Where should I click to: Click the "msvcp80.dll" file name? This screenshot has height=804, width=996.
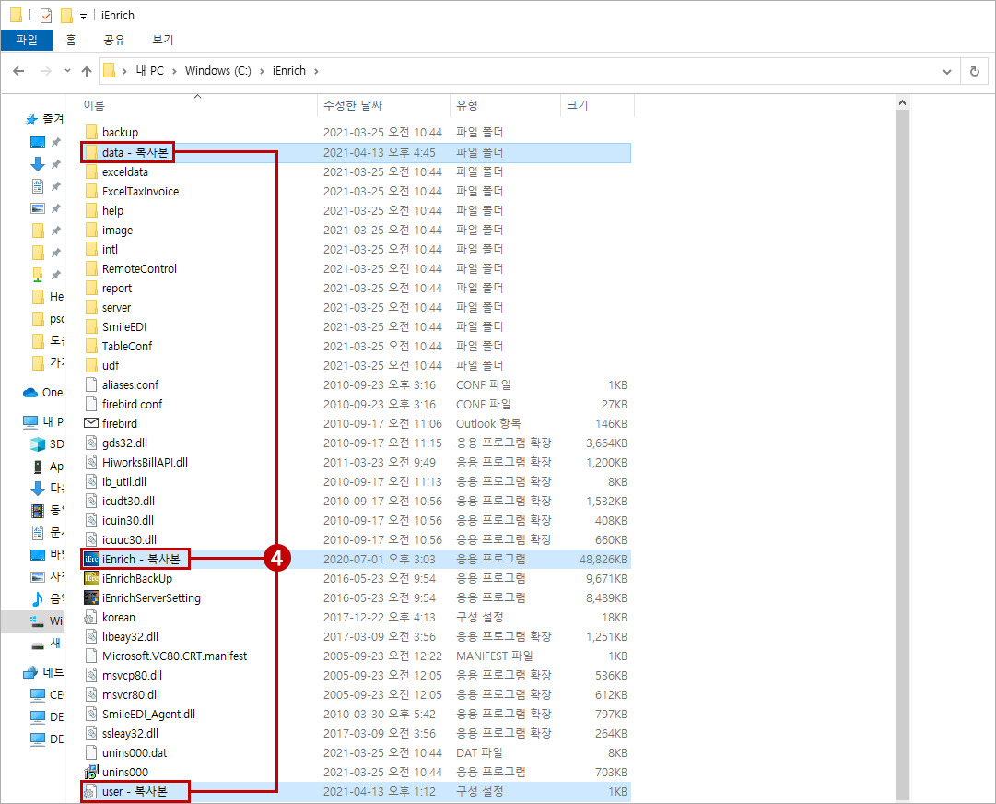(x=132, y=675)
